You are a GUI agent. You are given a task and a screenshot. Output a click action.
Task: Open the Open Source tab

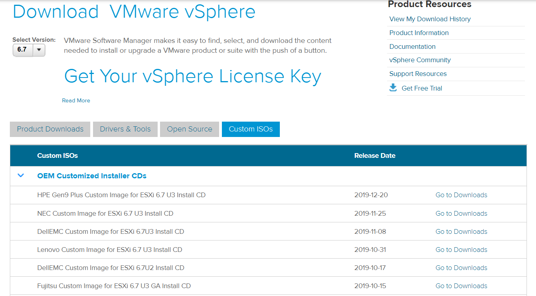[190, 129]
